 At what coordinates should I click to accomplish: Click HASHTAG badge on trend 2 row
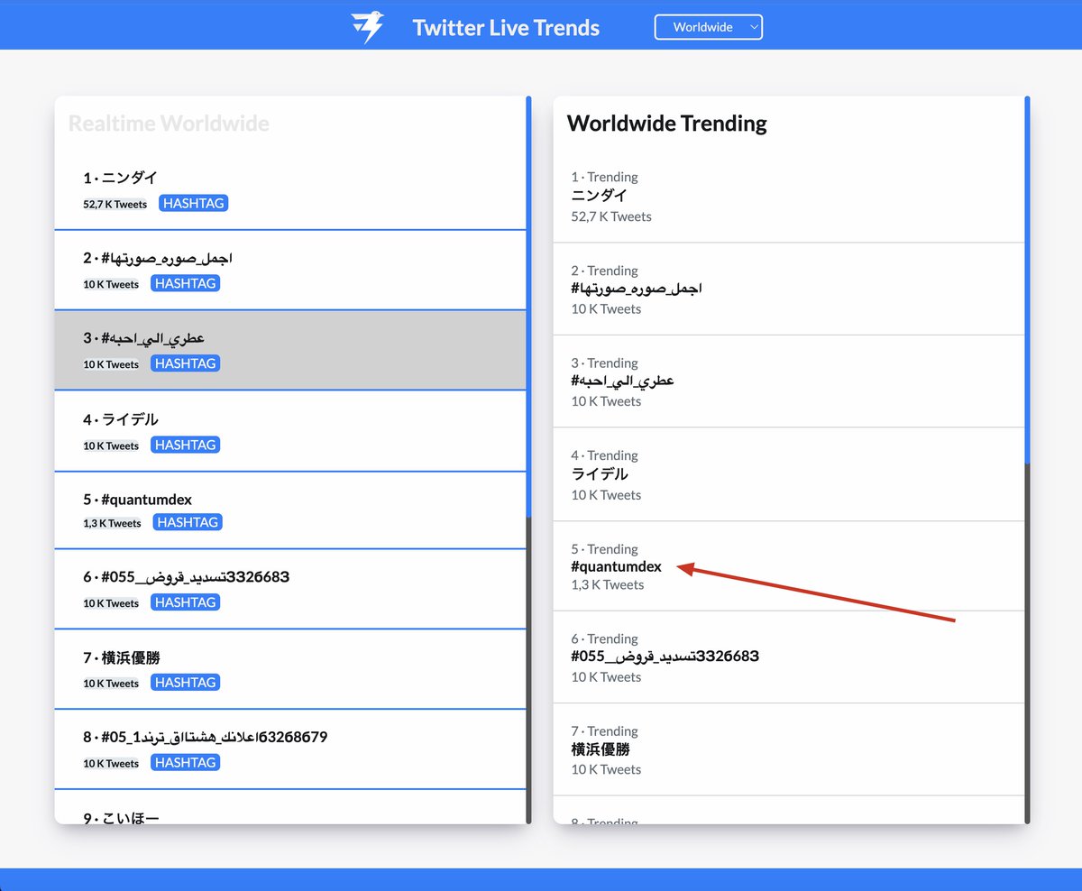pyautogui.click(x=186, y=283)
